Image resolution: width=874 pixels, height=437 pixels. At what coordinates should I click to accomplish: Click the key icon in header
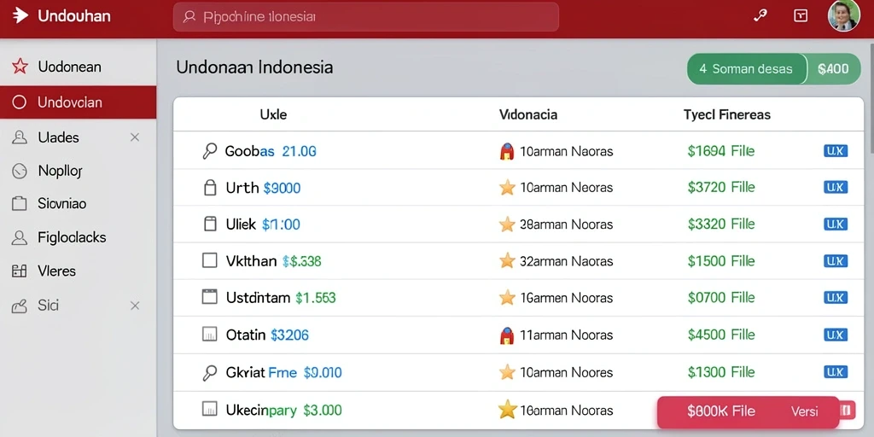759,15
